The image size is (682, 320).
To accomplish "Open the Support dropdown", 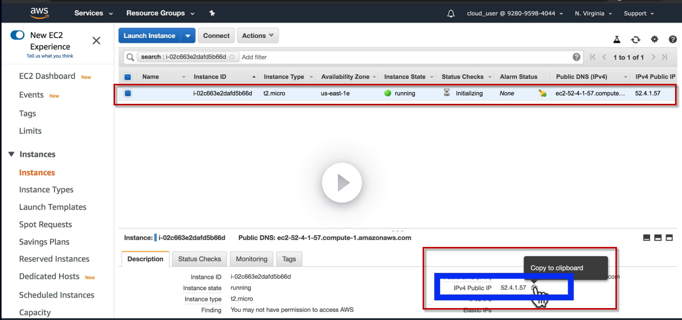I will (x=639, y=13).
